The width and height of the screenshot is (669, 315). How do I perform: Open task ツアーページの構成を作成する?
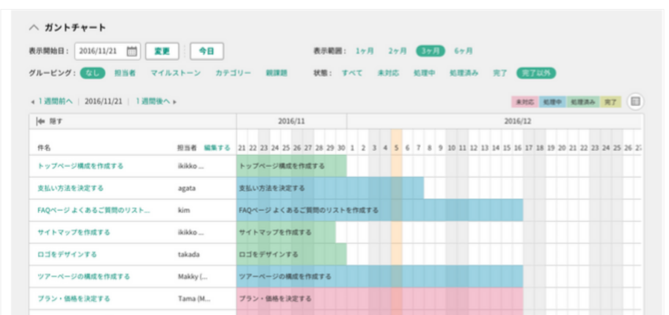[x=84, y=276]
